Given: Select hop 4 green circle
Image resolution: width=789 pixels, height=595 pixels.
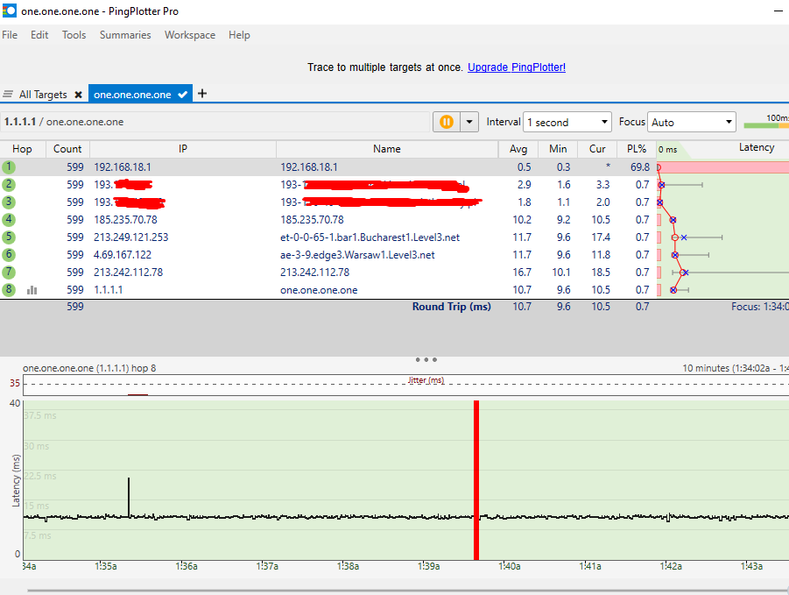Looking at the screenshot, I should (x=9, y=219).
